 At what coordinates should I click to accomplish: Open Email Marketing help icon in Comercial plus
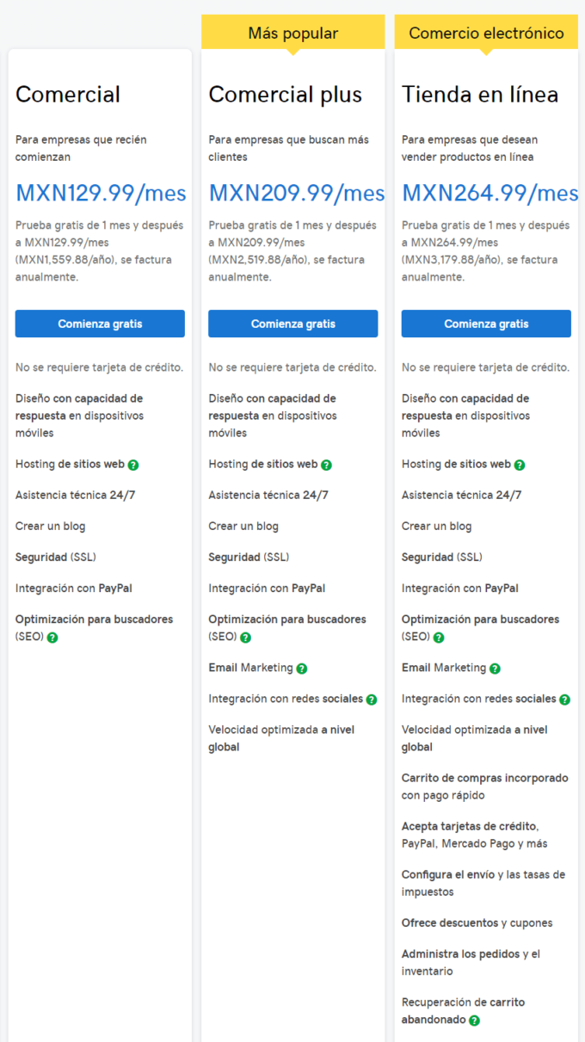click(x=302, y=669)
